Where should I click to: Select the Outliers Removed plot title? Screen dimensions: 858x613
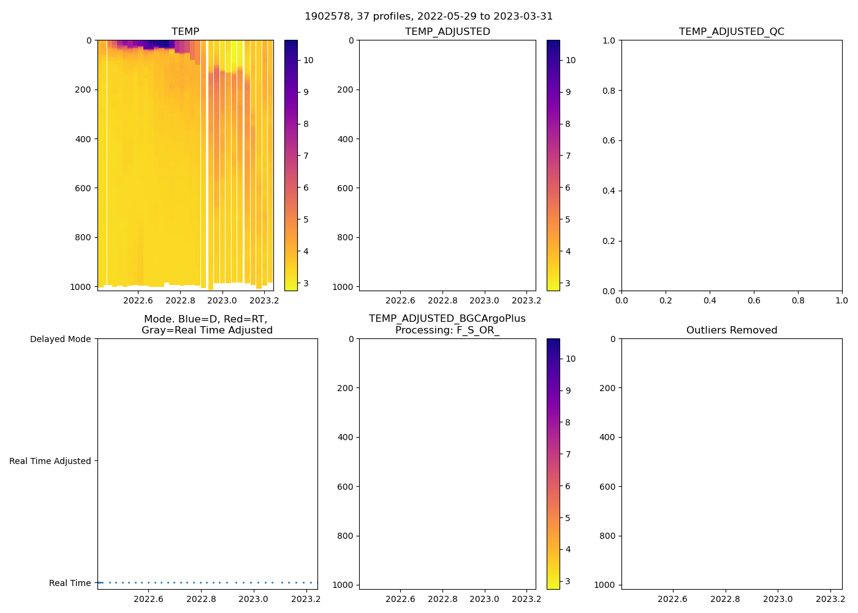[731, 330]
